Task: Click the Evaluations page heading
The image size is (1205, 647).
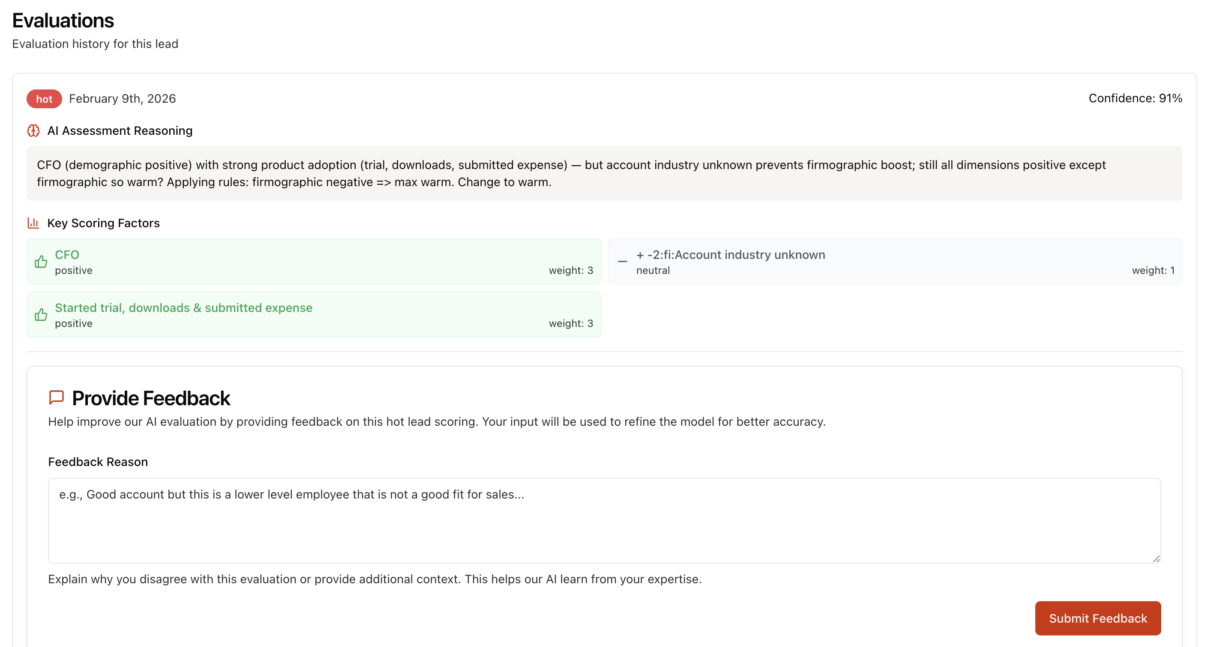Action: tap(63, 21)
